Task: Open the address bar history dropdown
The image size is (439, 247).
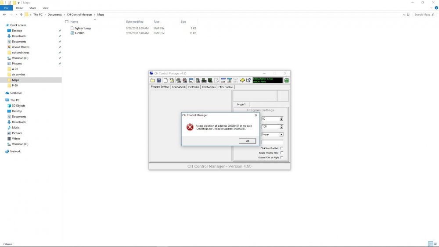Action: pos(404,14)
